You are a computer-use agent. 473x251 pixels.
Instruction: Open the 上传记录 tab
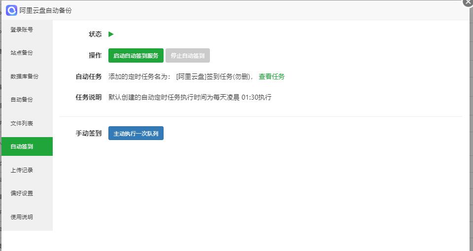(27, 170)
